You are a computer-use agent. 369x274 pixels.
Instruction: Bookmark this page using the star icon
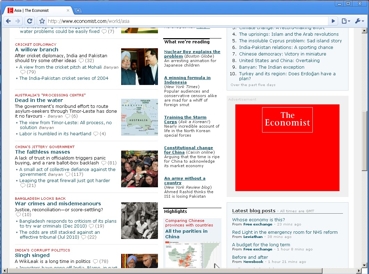(42, 21)
